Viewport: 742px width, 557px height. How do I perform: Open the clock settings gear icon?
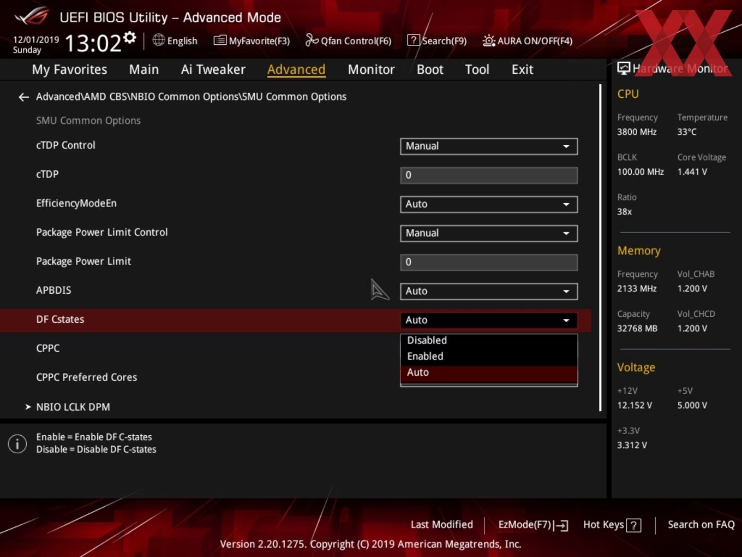point(130,38)
